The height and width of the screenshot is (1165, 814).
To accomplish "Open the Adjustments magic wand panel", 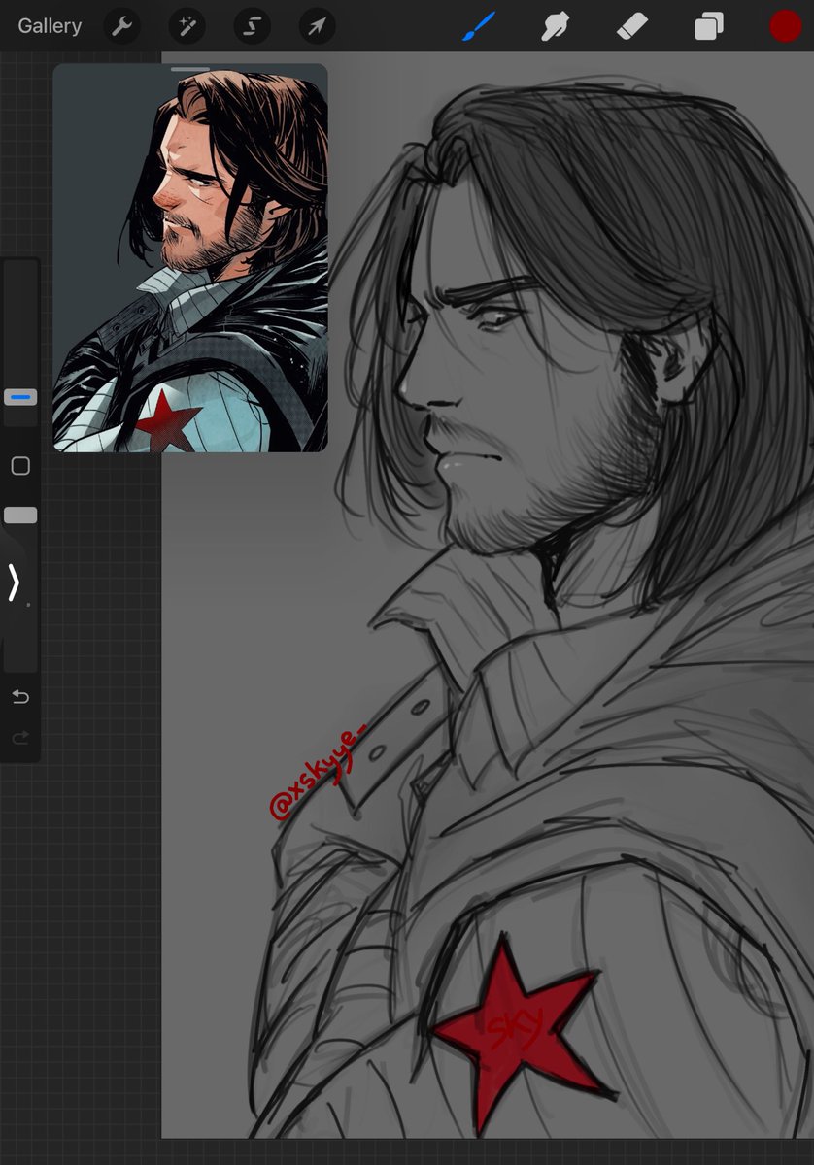I will coord(187,25).
